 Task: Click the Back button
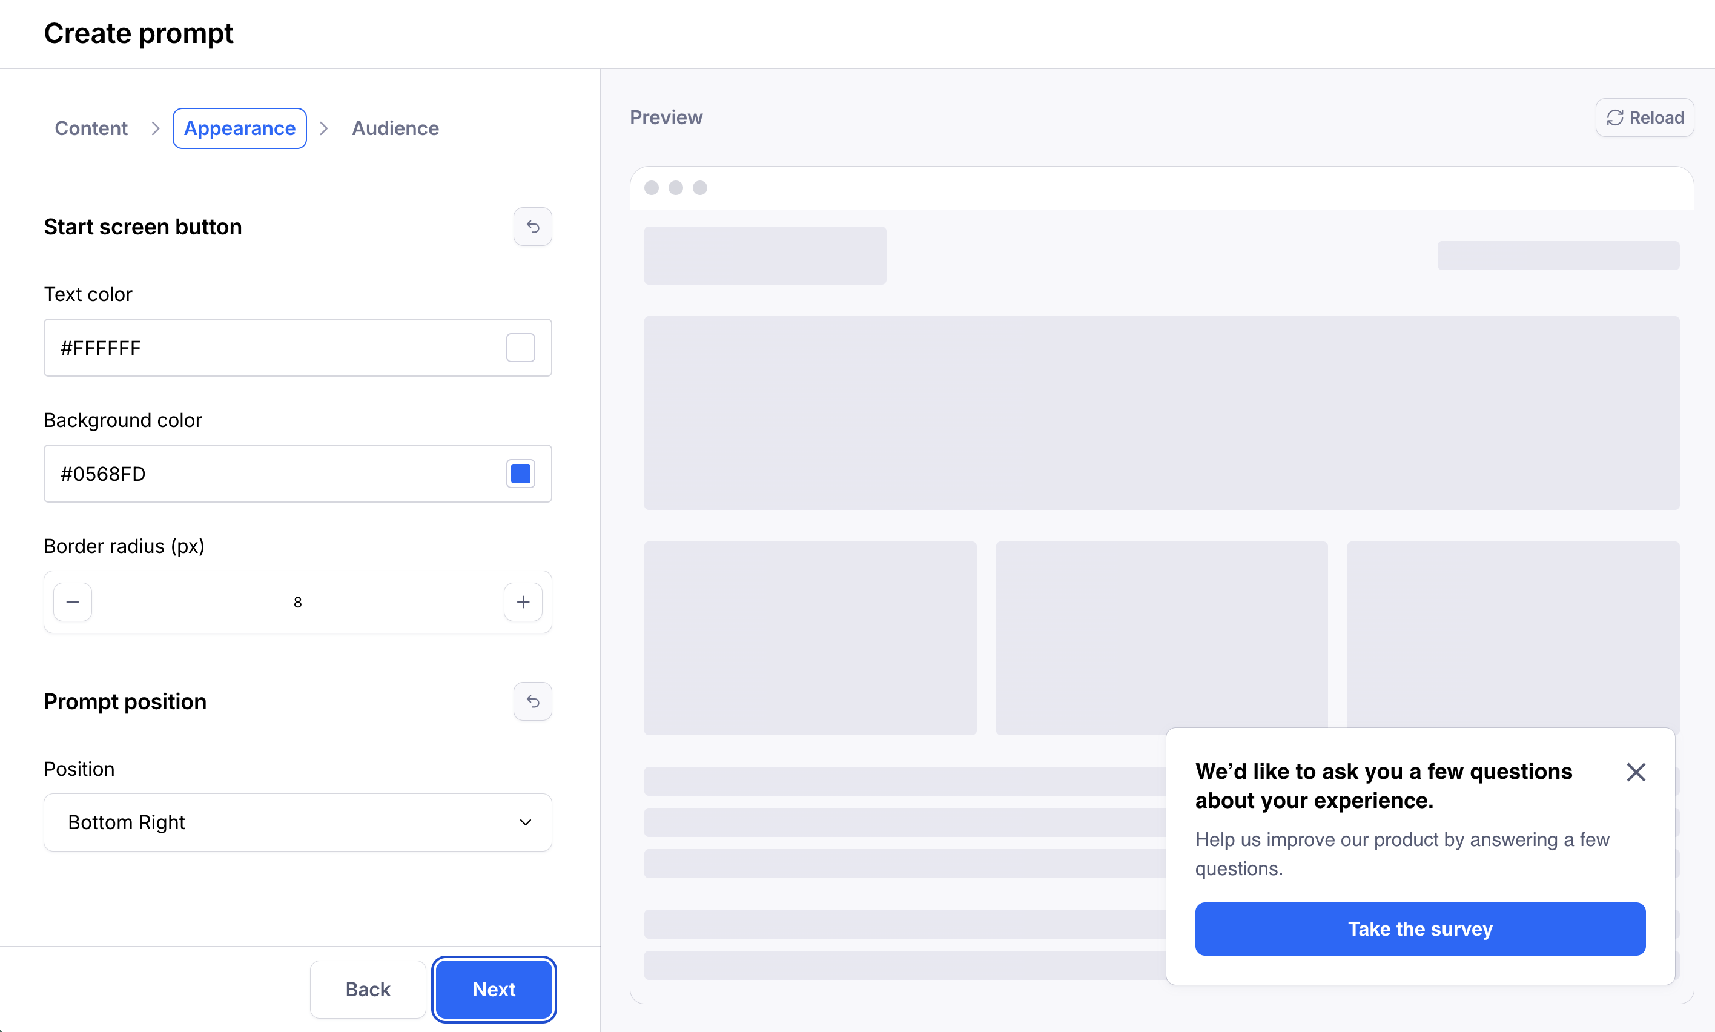pyautogui.click(x=368, y=989)
